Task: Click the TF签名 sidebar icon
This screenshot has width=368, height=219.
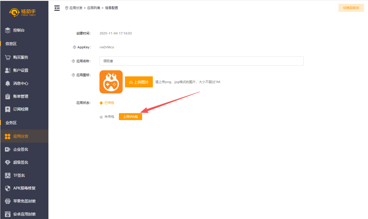Action: 8,175
